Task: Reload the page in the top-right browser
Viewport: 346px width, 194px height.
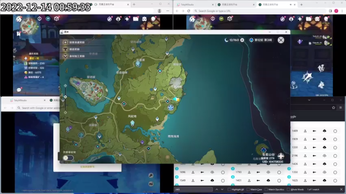Action: click(189, 11)
